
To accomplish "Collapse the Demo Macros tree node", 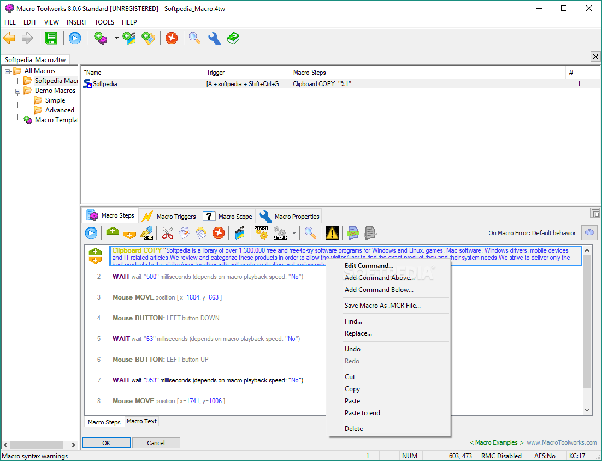I will pyautogui.click(x=17, y=91).
